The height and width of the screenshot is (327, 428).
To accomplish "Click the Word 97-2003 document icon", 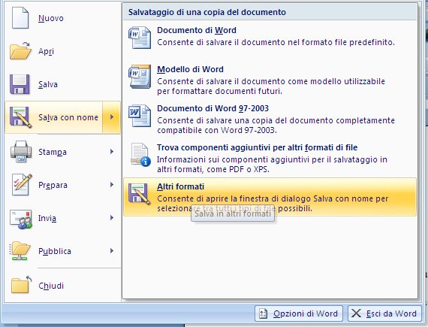I will click(x=140, y=116).
